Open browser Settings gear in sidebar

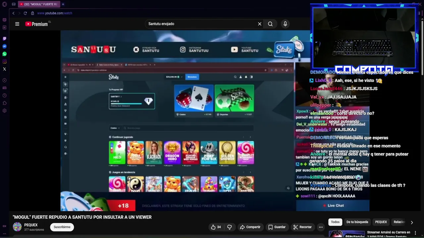pos(5,111)
